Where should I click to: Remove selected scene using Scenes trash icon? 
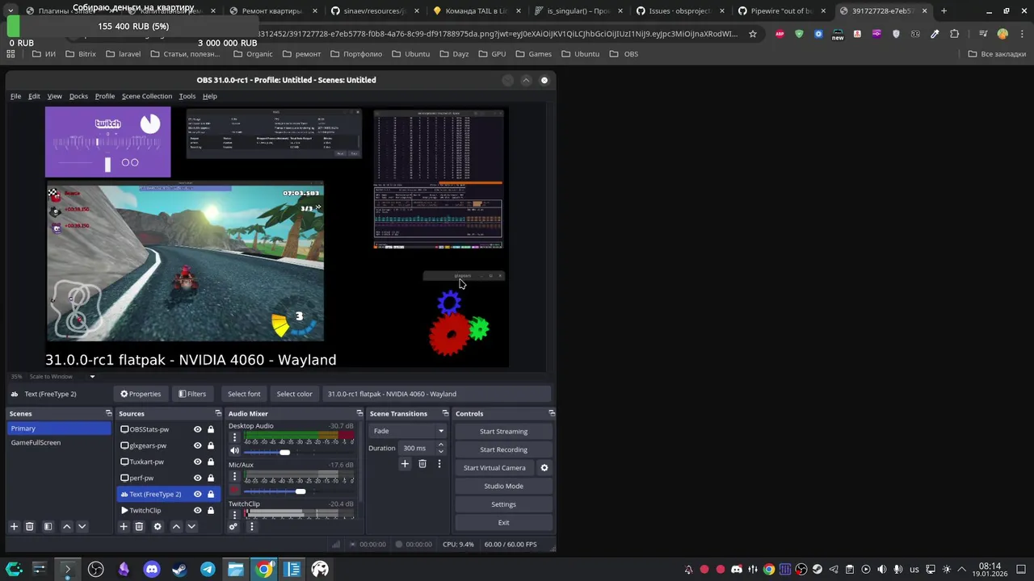click(x=30, y=526)
